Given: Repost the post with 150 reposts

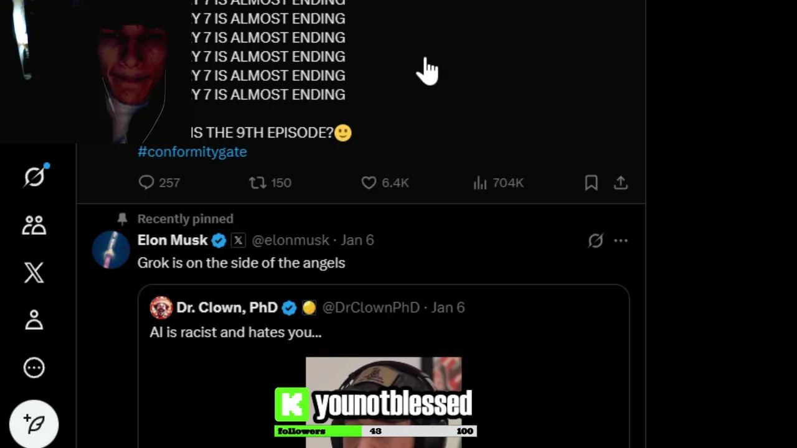Looking at the screenshot, I should (x=270, y=182).
